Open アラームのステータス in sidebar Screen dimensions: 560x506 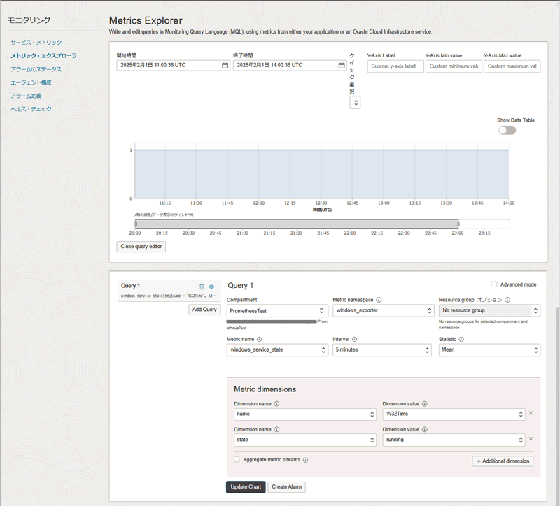click(x=36, y=69)
